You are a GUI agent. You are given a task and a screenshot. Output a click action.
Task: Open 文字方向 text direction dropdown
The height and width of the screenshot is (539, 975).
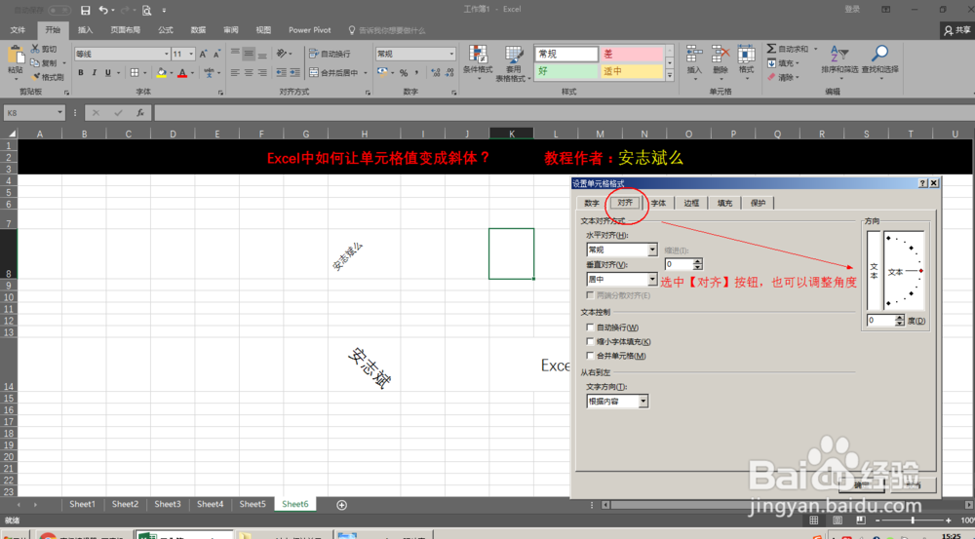pos(643,401)
